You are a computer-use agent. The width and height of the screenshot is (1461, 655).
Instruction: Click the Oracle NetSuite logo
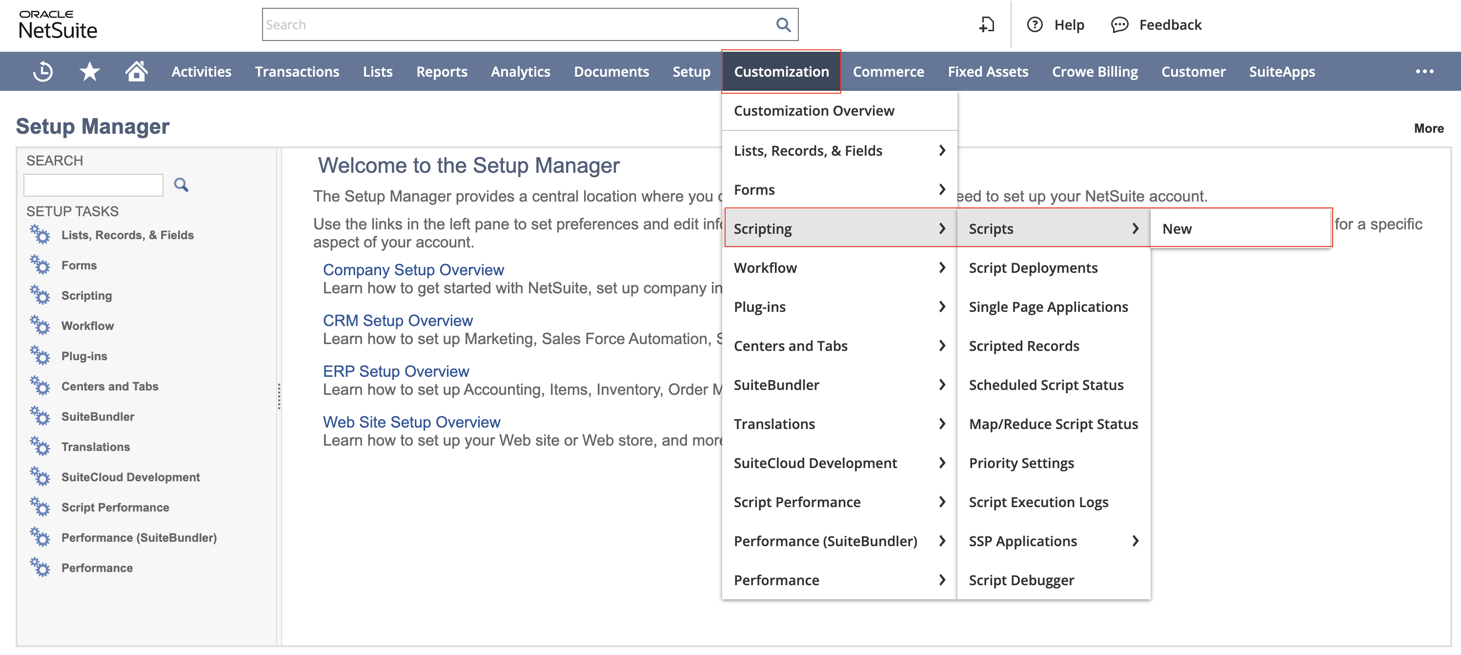click(x=58, y=25)
